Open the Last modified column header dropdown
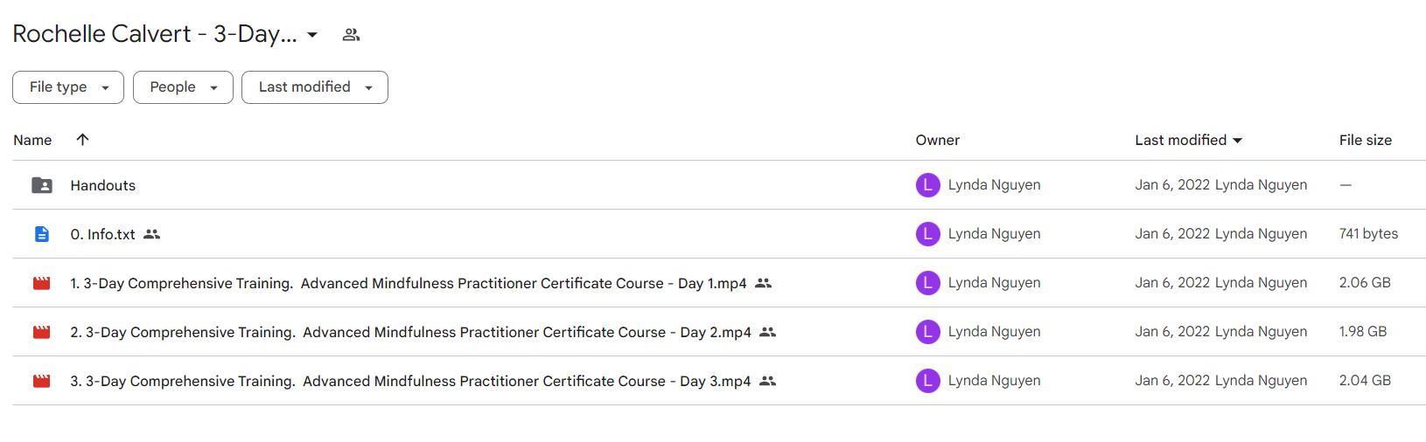The height and width of the screenshot is (442, 1426). [x=1189, y=140]
